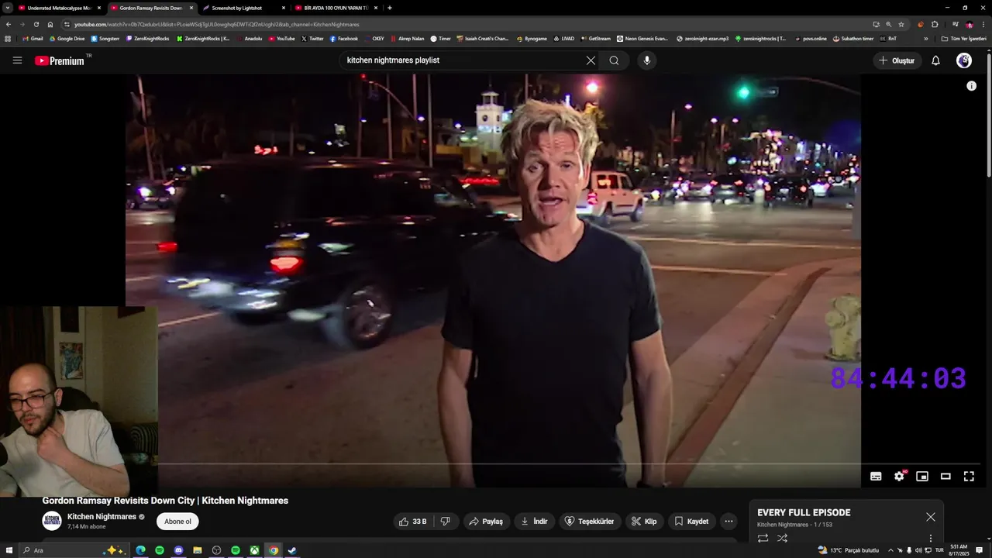Open playlist options three-dot menu
This screenshot has width=992, height=558.
(931, 538)
